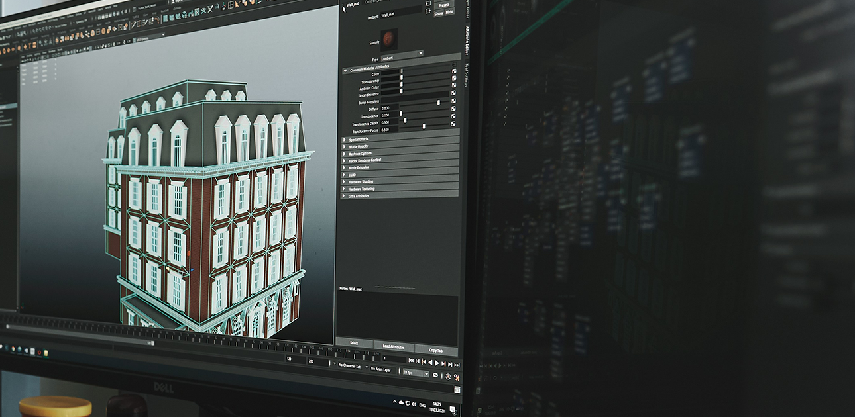Viewport: 855px width, 417px height.
Task: Click the Translucence Focus slider
Action: coord(424,126)
